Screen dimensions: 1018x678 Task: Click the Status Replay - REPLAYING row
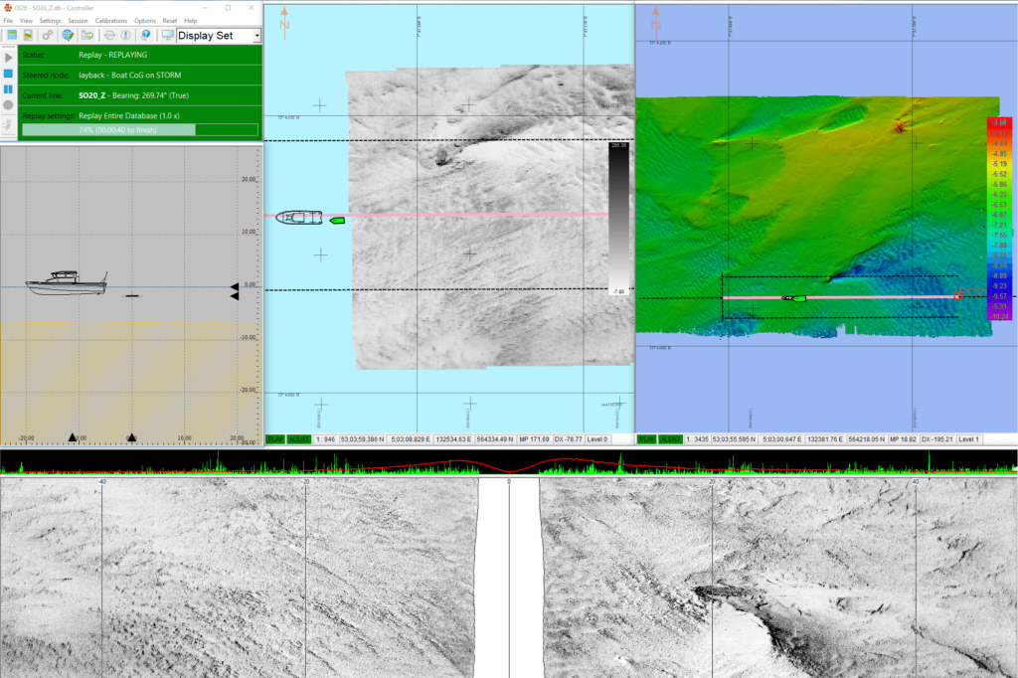click(x=139, y=56)
